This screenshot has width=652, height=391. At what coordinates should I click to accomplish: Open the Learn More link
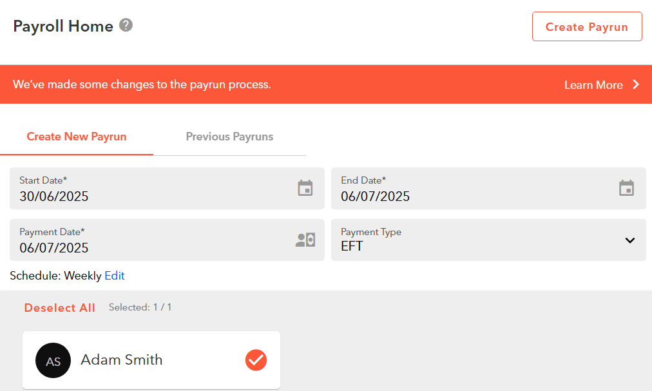593,85
